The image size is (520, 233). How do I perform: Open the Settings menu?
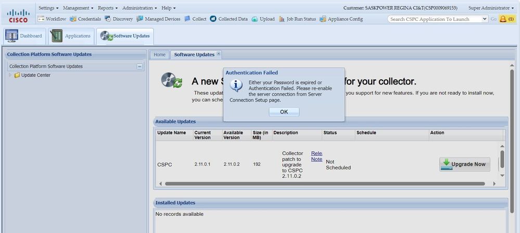pos(48,8)
